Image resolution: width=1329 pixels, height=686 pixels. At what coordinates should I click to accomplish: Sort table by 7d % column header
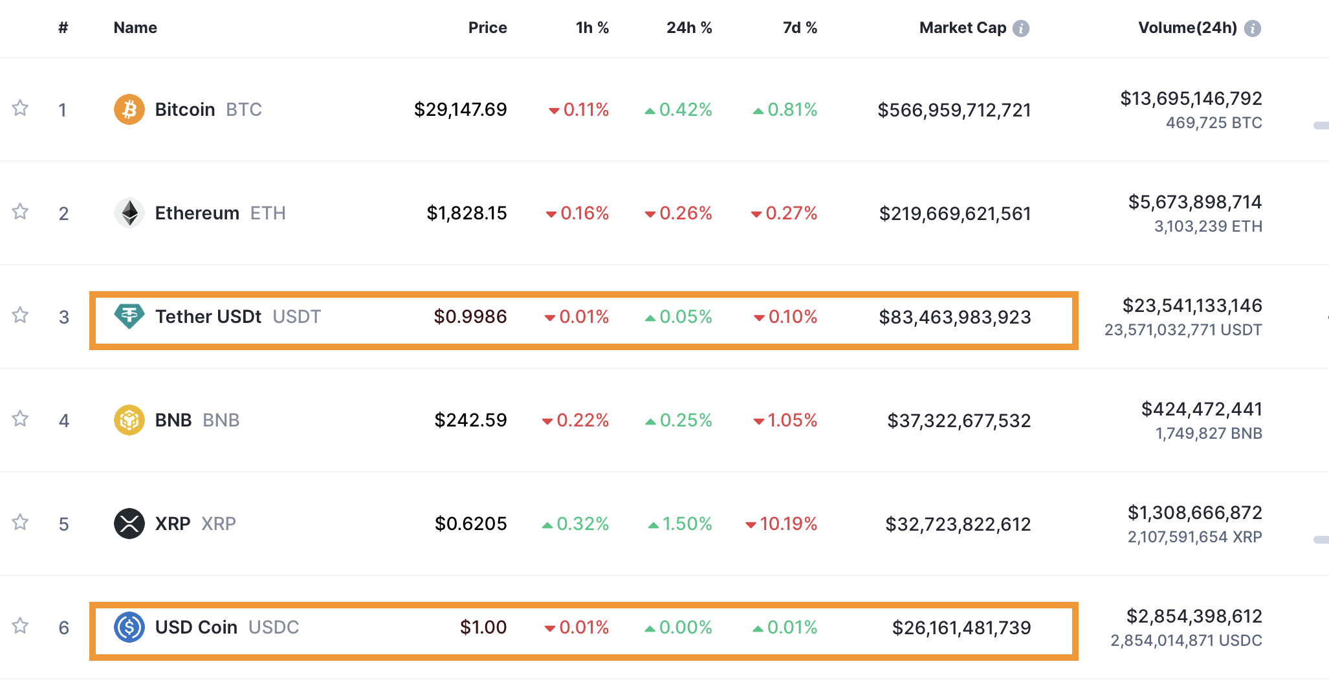point(800,28)
